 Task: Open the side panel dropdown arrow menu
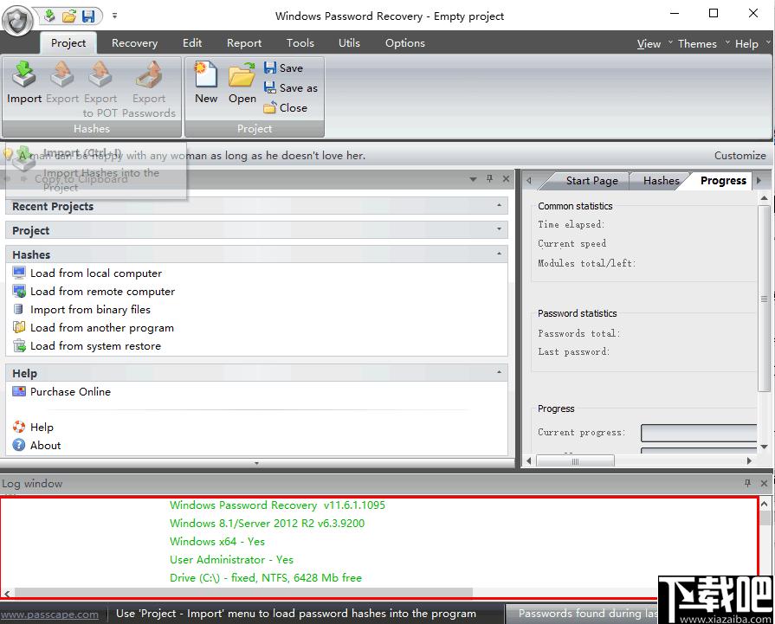click(473, 179)
